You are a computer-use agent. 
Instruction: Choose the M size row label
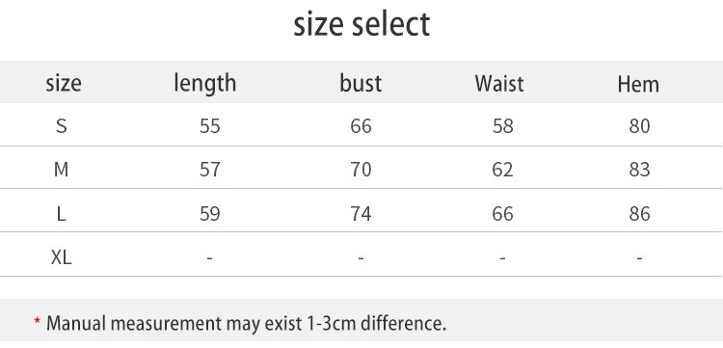click(x=61, y=170)
